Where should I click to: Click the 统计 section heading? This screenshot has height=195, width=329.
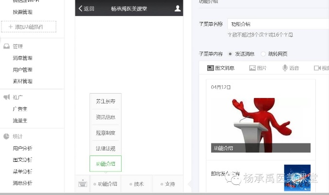pyautogui.click(x=18, y=136)
